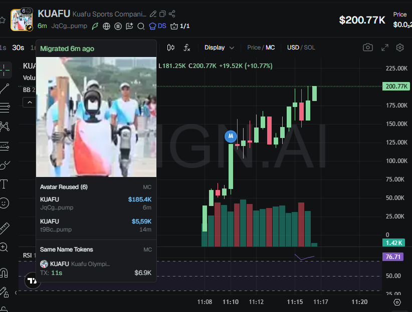The width and height of the screenshot is (412, 312).
Task: Click the share icon next to token name
Action: click(x=172, y=13)
